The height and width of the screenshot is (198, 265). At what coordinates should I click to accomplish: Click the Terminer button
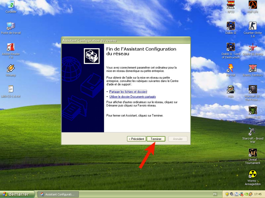click(156, 139)
